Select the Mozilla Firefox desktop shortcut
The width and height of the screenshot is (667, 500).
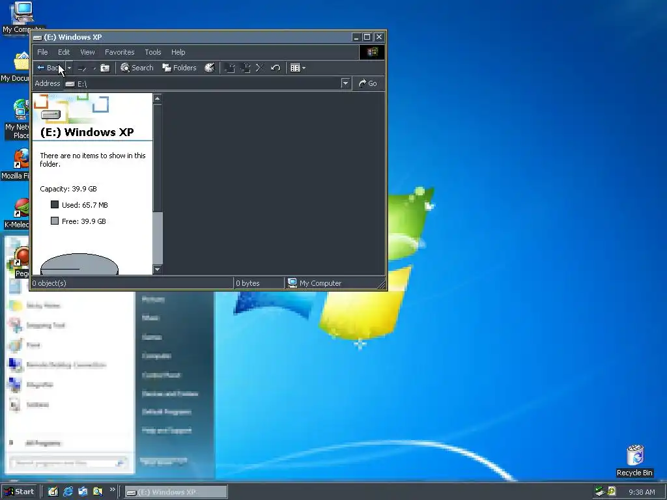[17, 165]
